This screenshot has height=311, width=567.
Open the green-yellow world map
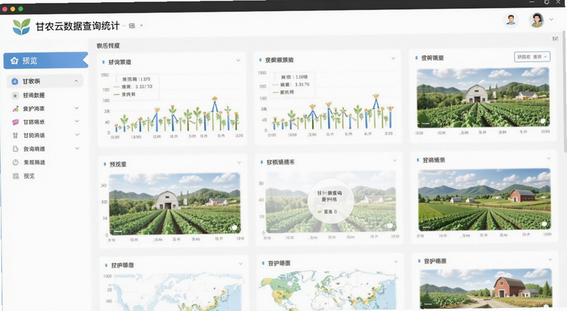click(328, 291)
